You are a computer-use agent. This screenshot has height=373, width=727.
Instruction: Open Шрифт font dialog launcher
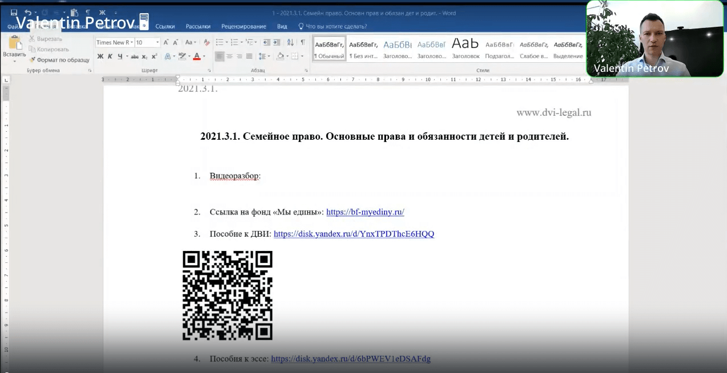point(209,70)
